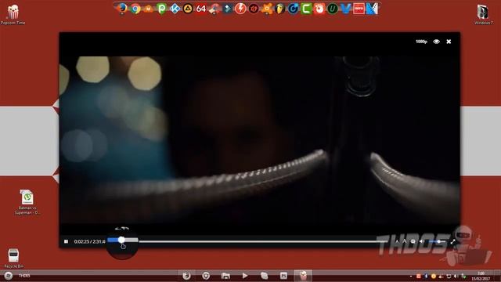This screenshot has height=282, width=501.
Task: Seek using the video progress bar handle
Action: [121, 240]
